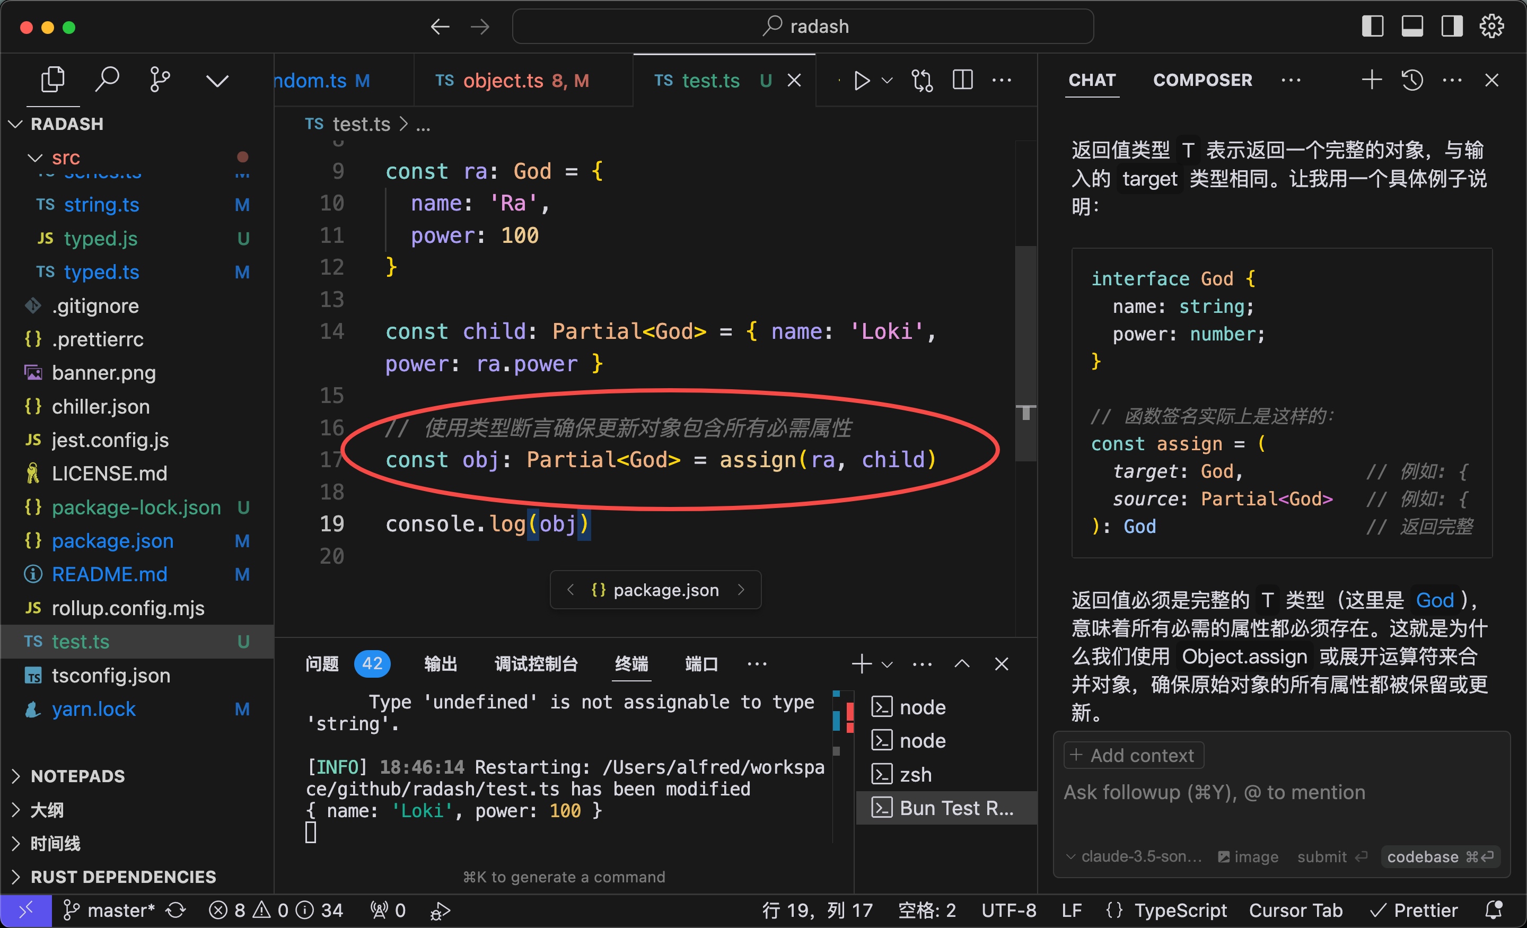Click the Add context button
1527x928 pixels.
[x=1134, y=755]
